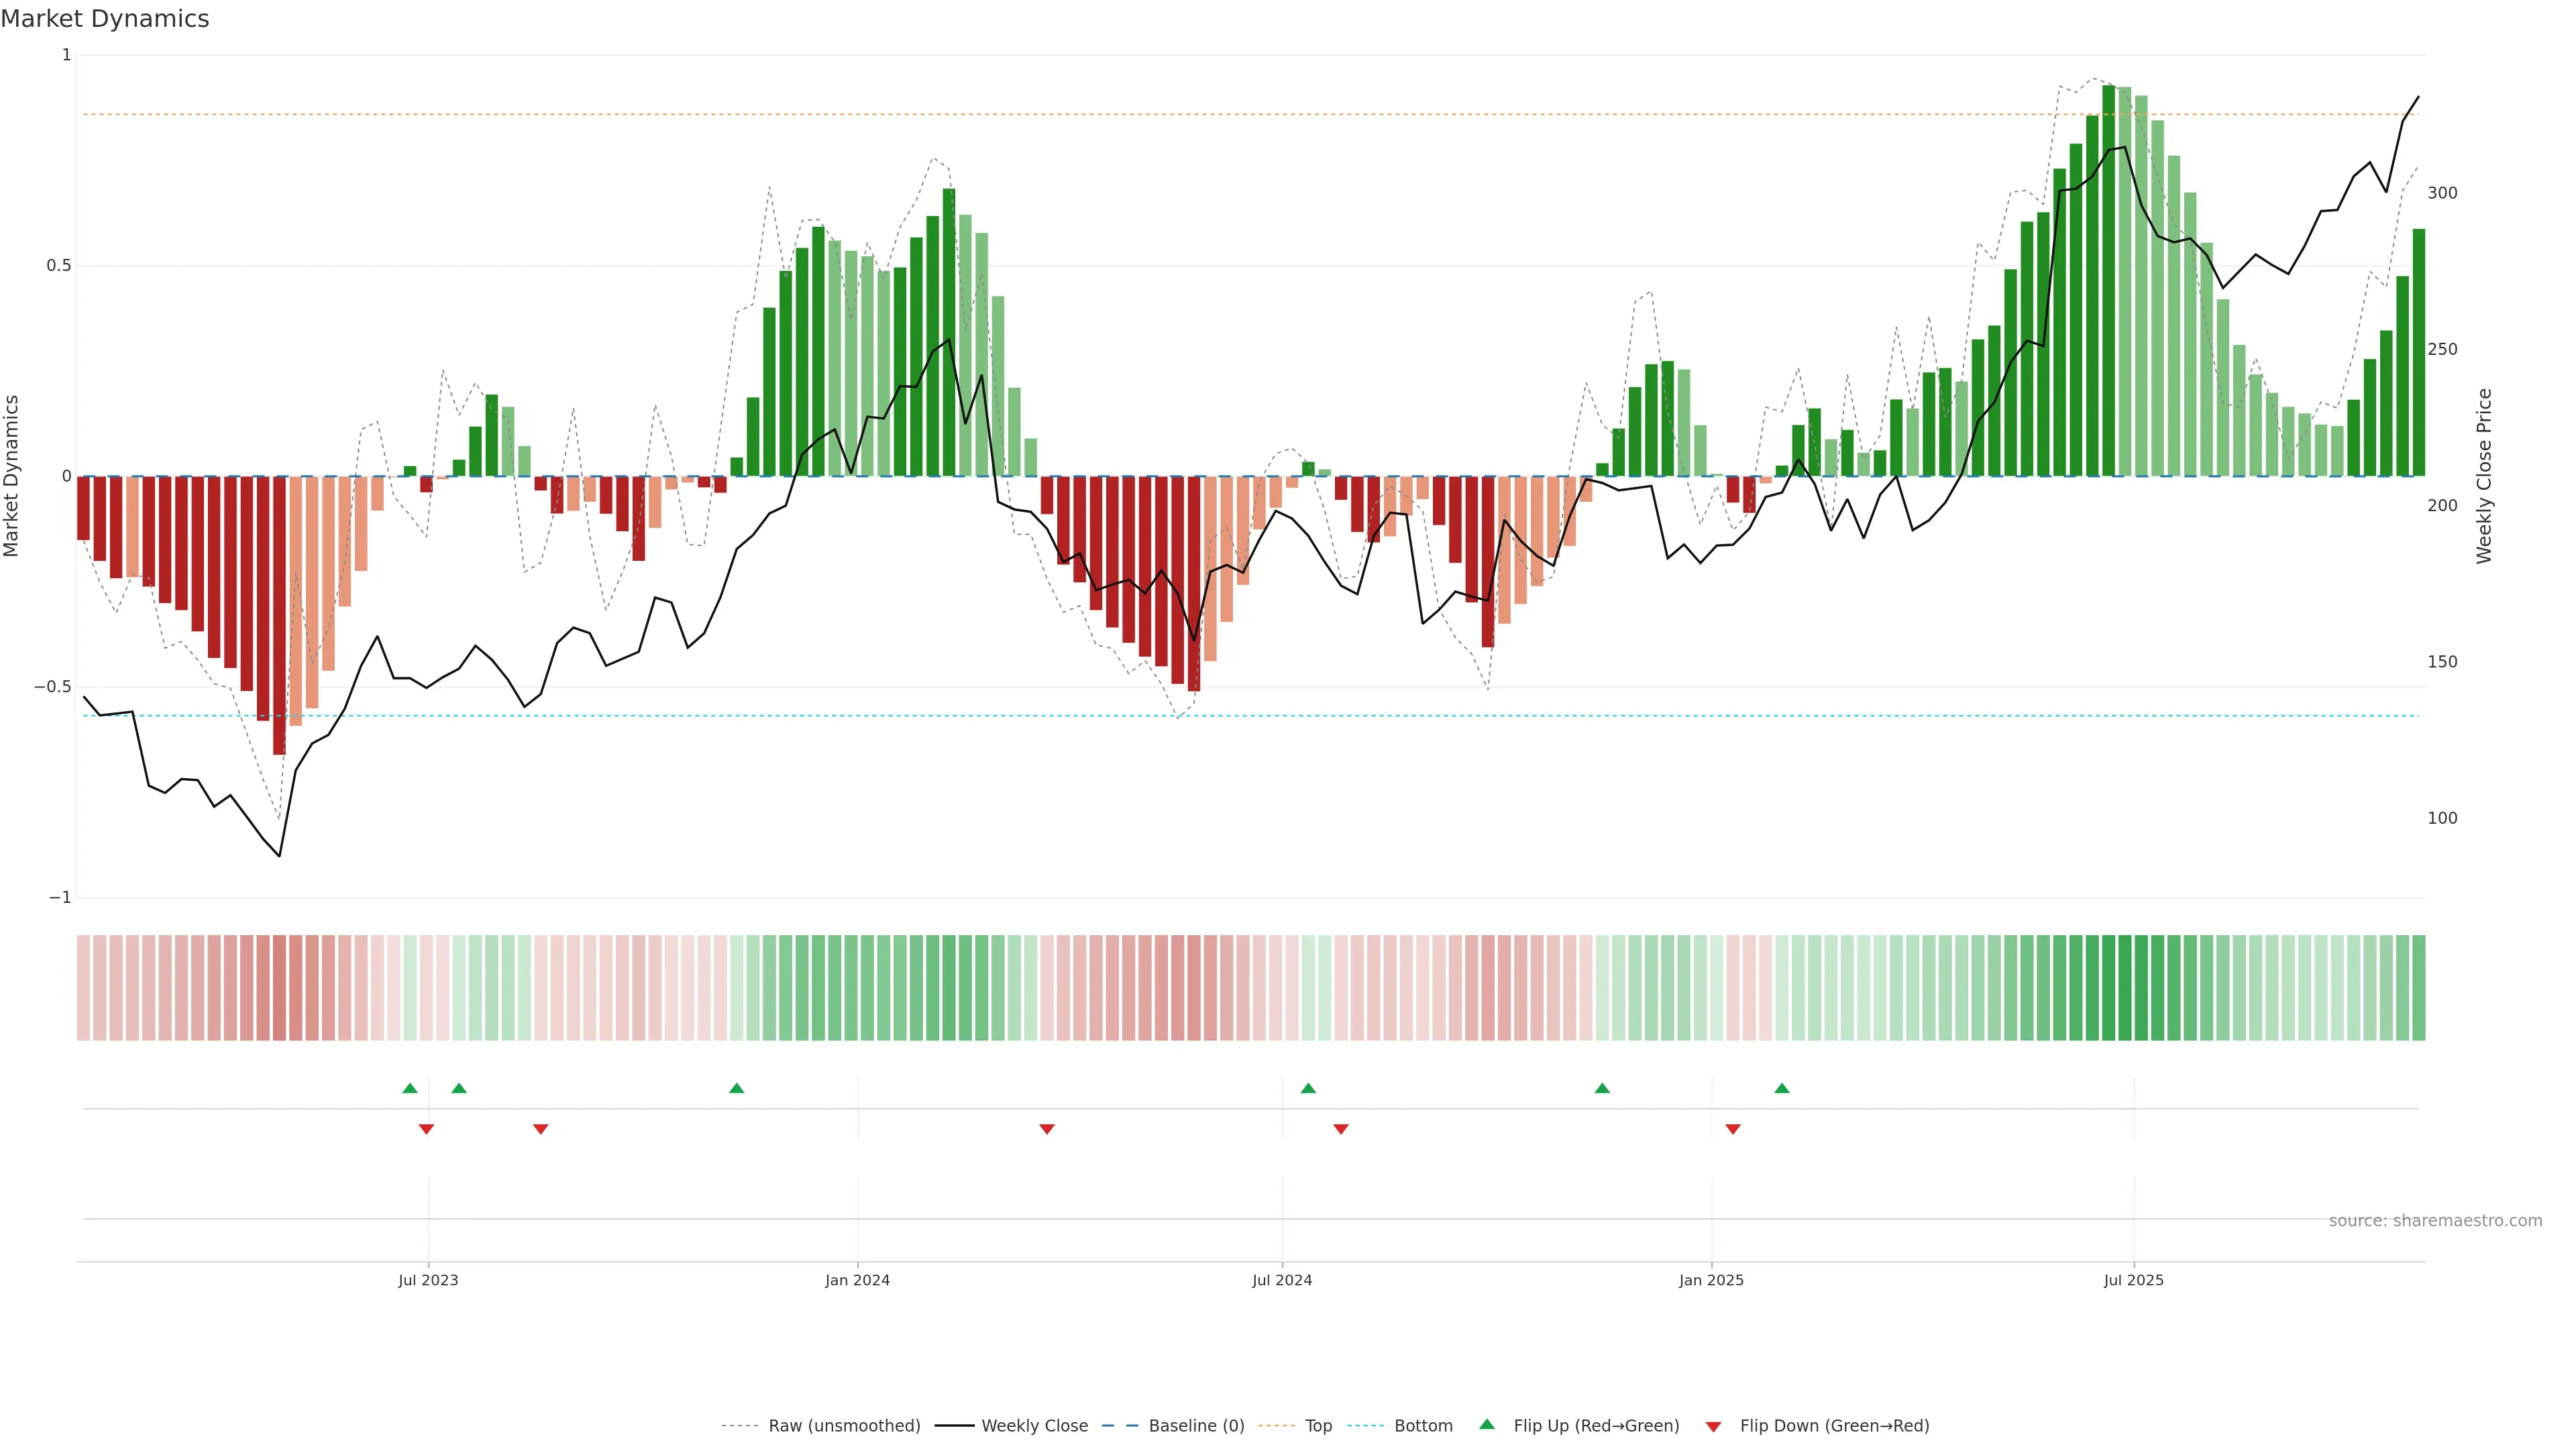Click the red flip-down marker just after Jan 2025

click(x=1733, y=1129)
